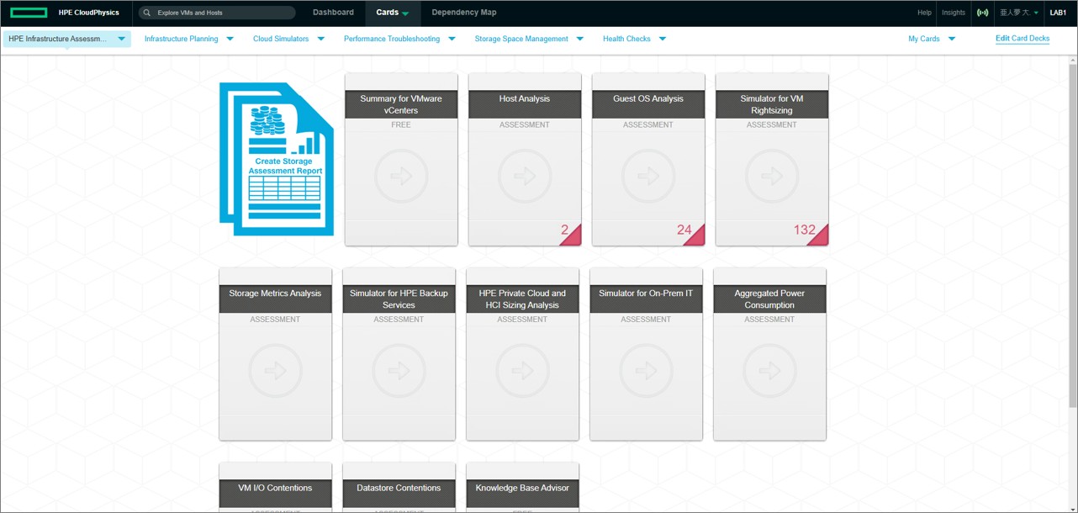
Task: Click the search magnifier icon
Action: tap(147, 13)
